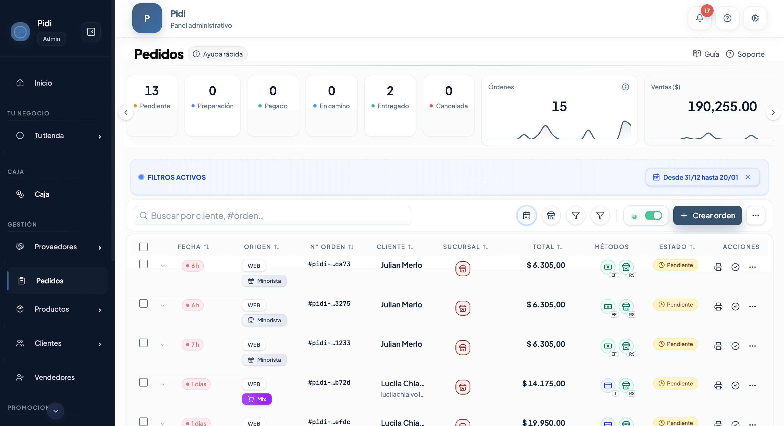Click the settings gear icon

pyautogui.click(x=755, y=18)
